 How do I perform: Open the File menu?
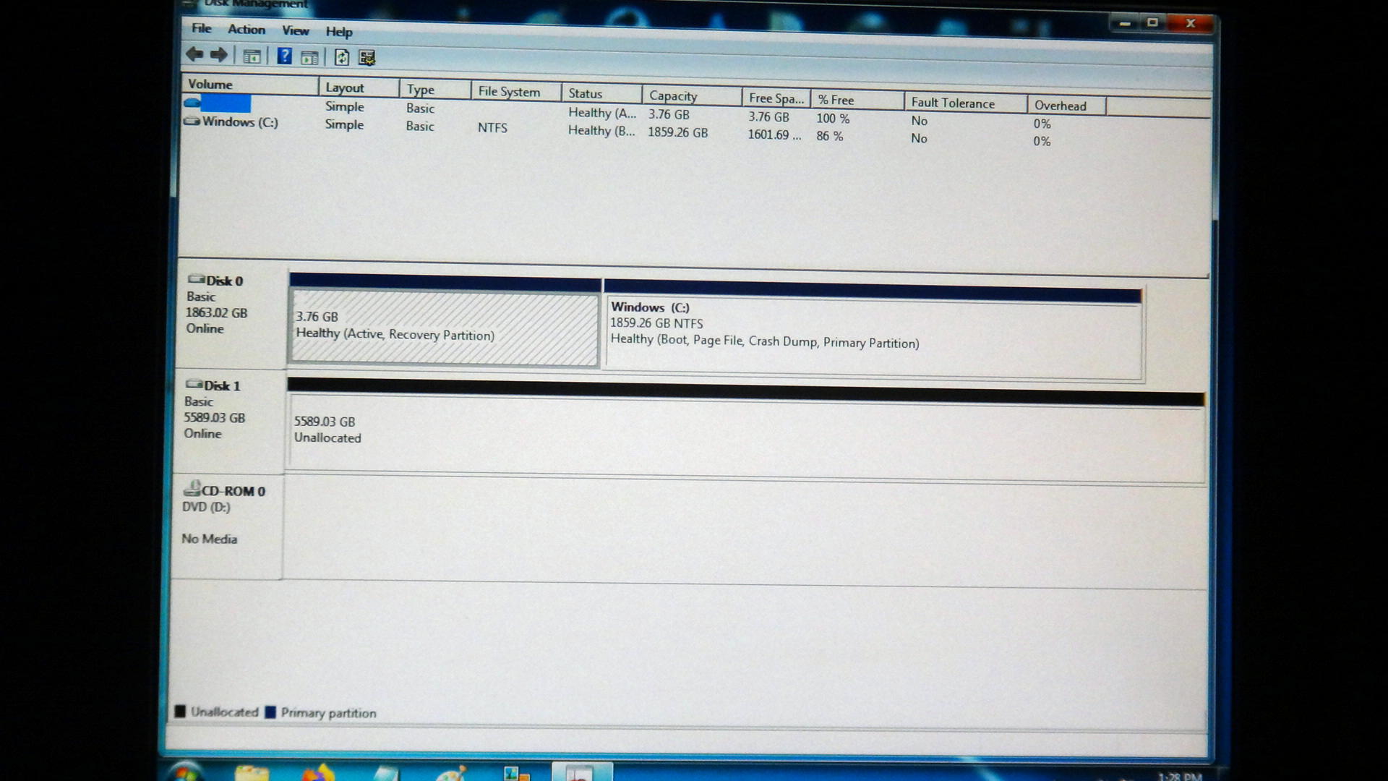(201, 28)
